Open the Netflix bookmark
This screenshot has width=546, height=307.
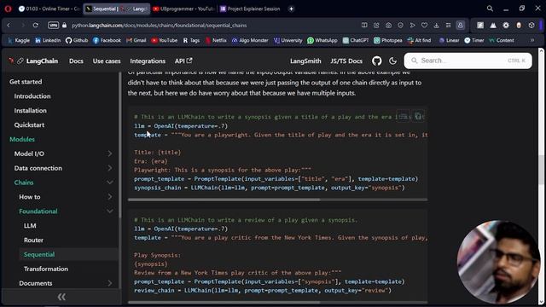[x=216, y=40]
